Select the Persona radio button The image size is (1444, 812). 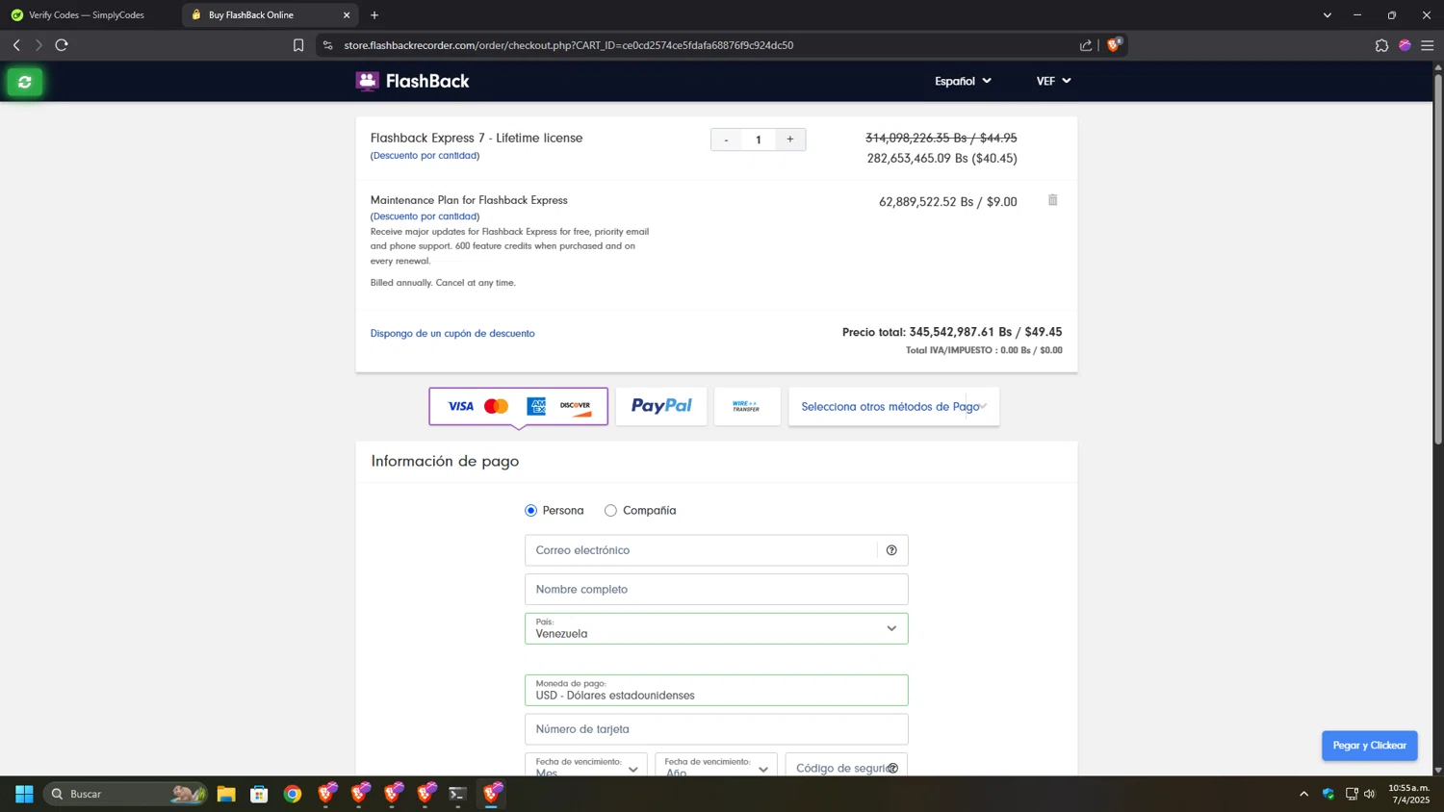point(530,511)
